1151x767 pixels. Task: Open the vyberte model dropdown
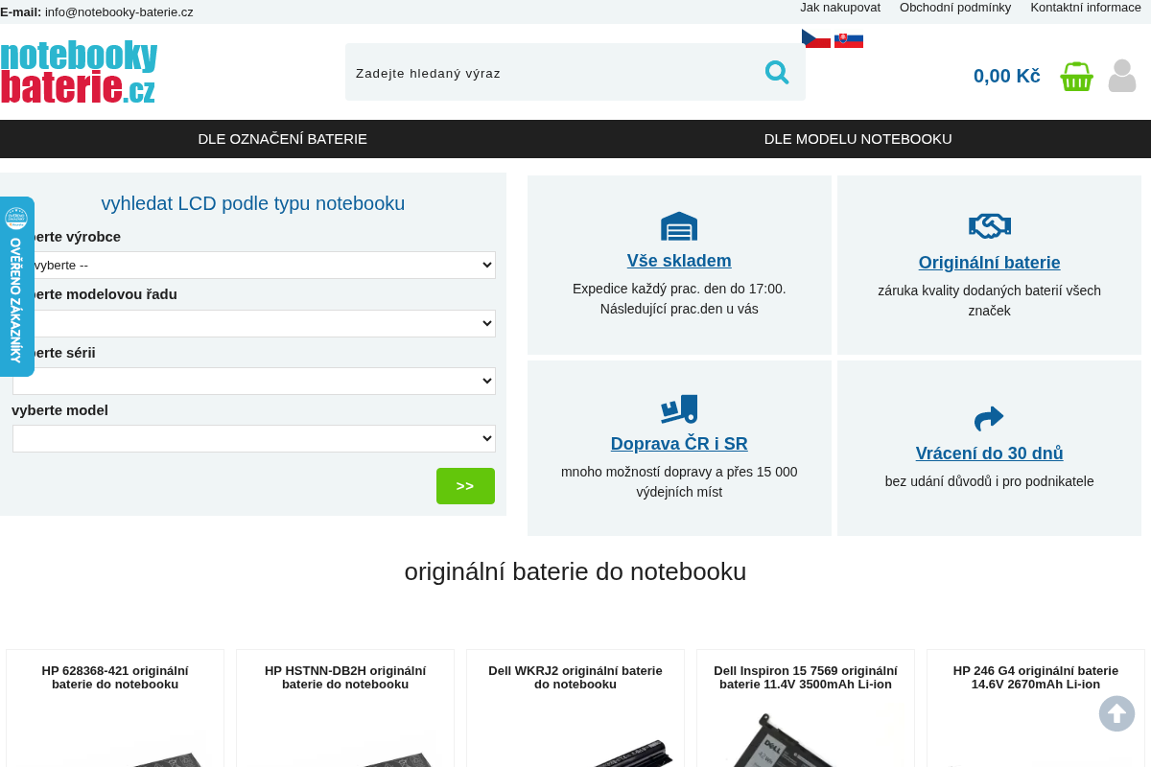(254, 438)
